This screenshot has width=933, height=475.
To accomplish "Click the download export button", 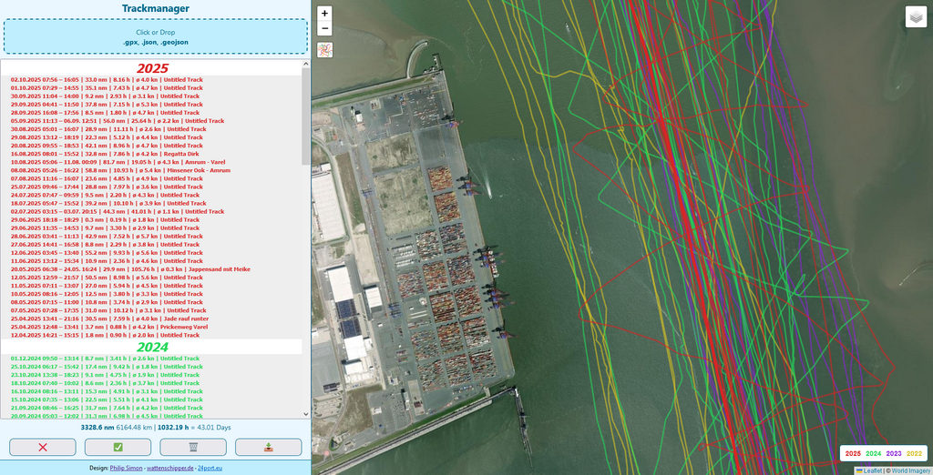I will pyautogui.click(x=269, y=447).
